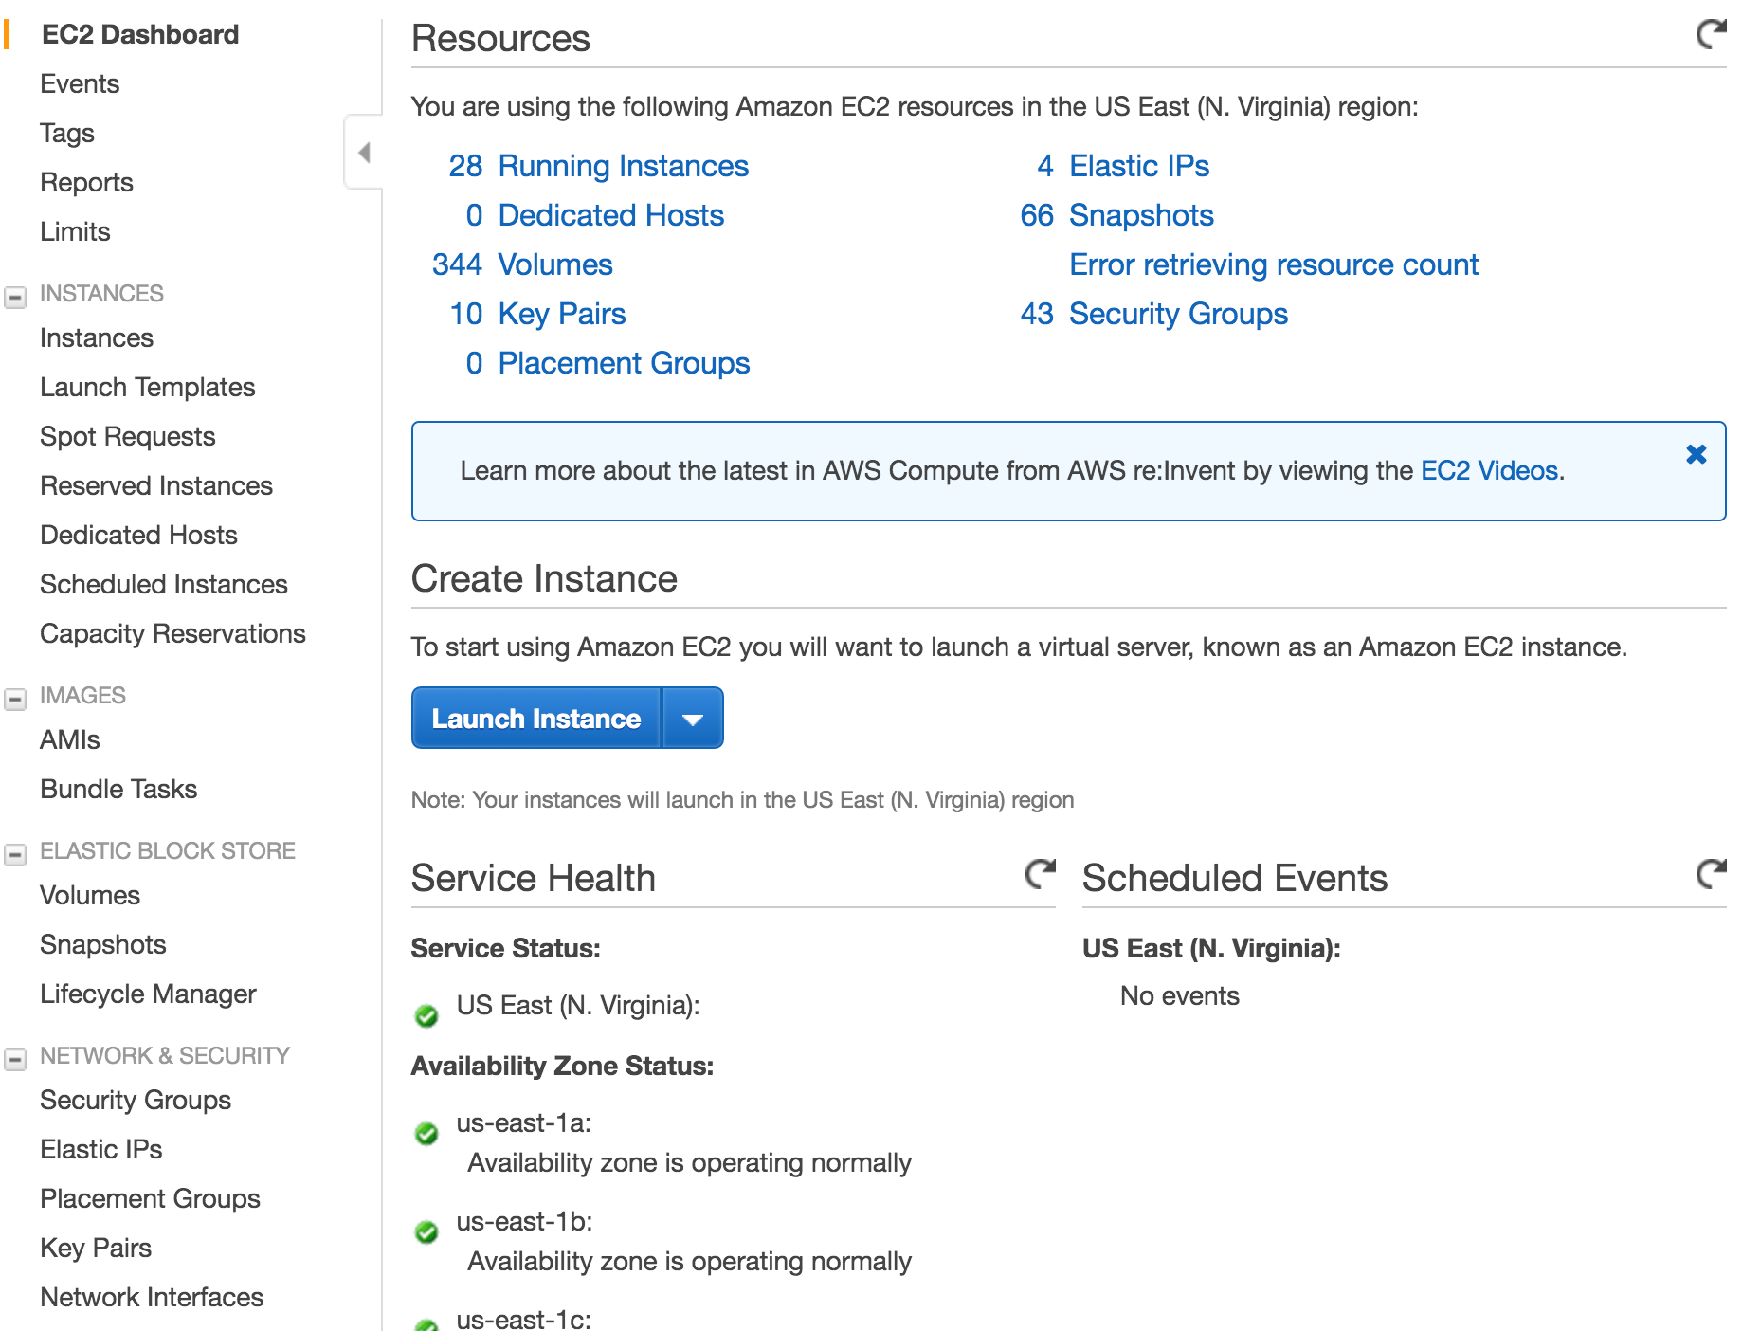This screenshot has height=1331, width=1742.
Task: Click the green status icon for US East
Action: click(426, 1016)
